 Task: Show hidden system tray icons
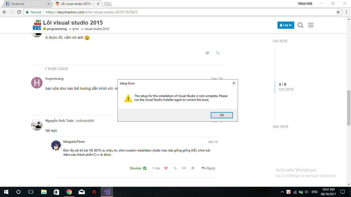click(282, 192)
